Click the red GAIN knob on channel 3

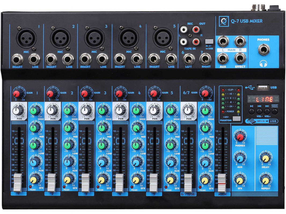85,94
